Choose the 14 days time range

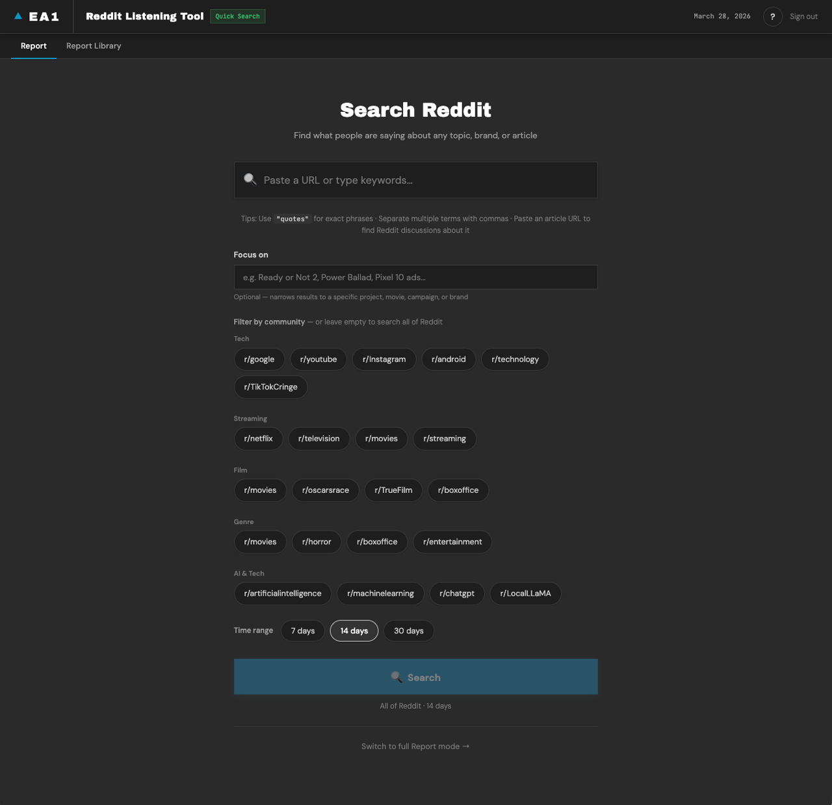click(x=354, y=631)
